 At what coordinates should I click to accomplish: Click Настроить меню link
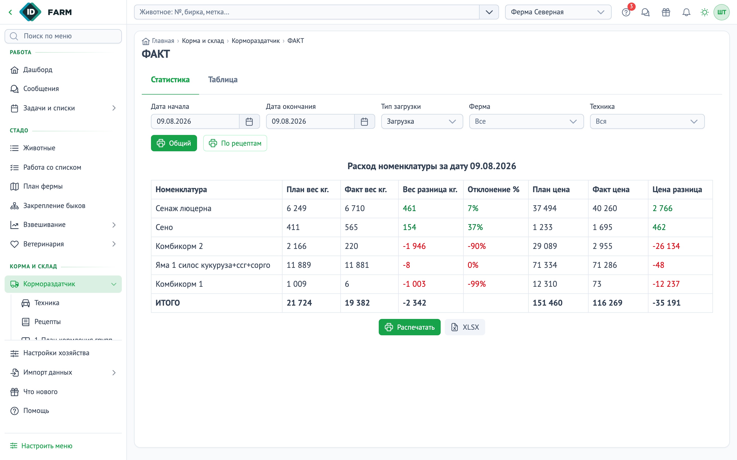[x=41, y=446]
